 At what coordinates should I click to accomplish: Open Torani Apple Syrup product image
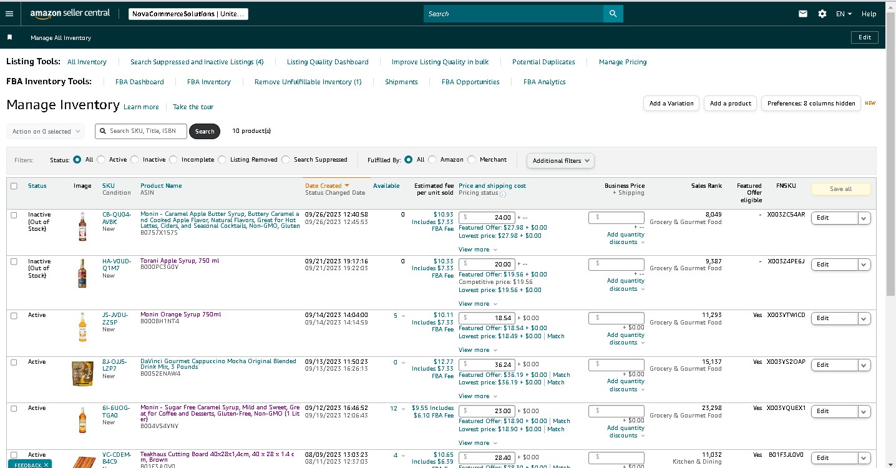(x=82, y=273)
